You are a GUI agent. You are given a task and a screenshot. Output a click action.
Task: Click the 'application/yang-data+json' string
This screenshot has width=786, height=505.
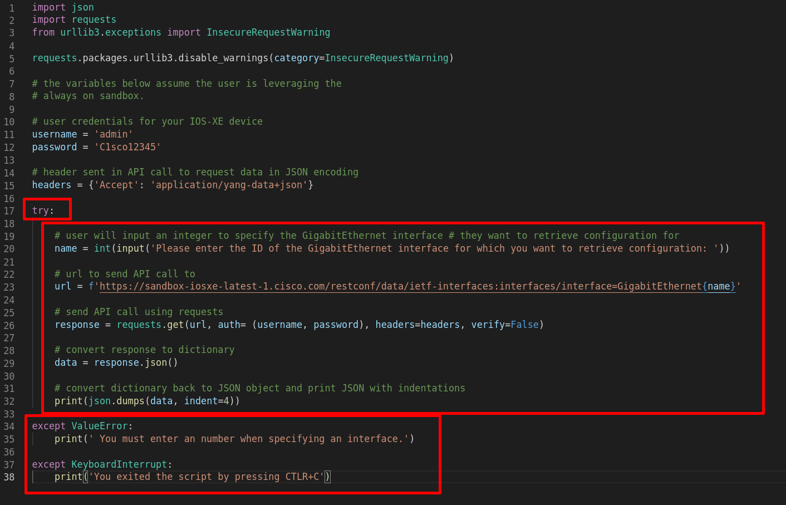(229, 185)
